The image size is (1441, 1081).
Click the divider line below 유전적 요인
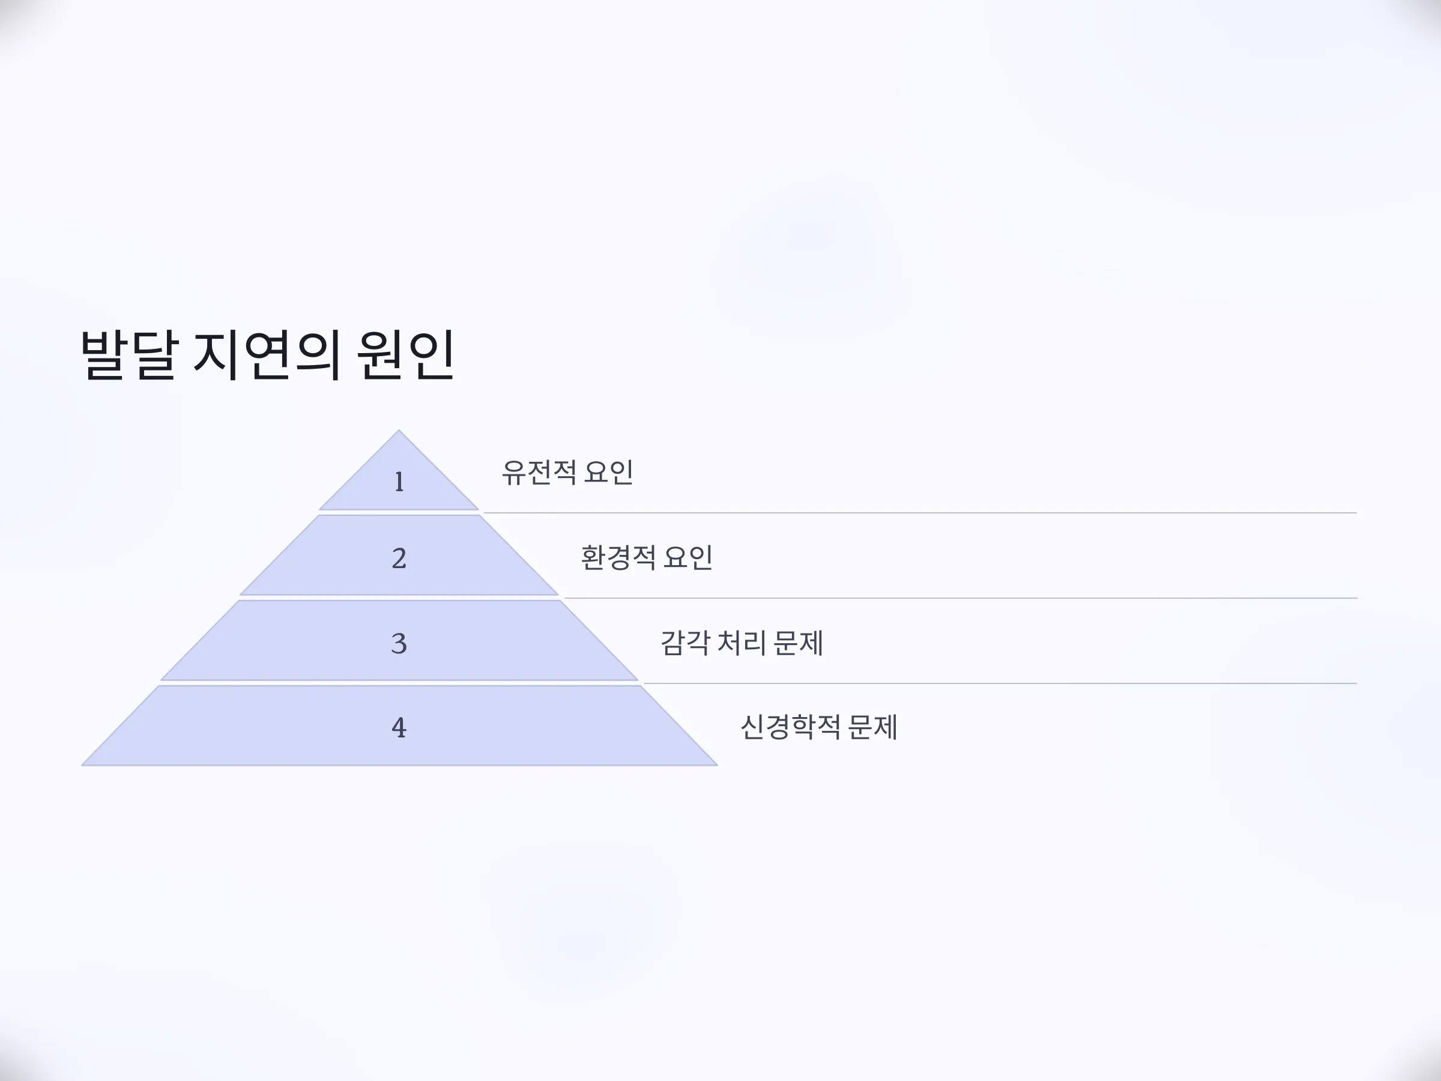[x=919, y=513]
